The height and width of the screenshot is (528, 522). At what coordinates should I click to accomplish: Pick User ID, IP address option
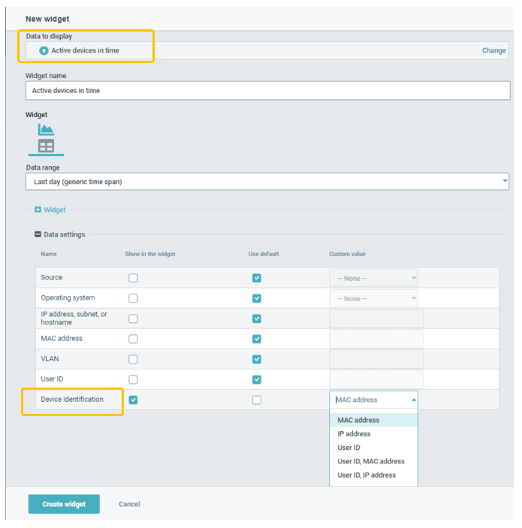point(367,475)
